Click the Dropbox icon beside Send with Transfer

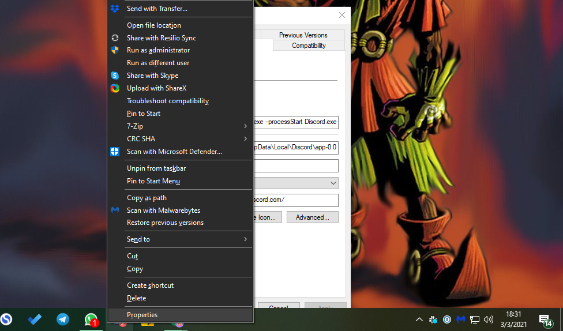point(115,9)
